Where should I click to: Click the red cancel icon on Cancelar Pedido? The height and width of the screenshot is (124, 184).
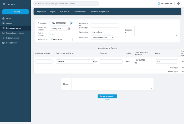(x=100, y=96)
